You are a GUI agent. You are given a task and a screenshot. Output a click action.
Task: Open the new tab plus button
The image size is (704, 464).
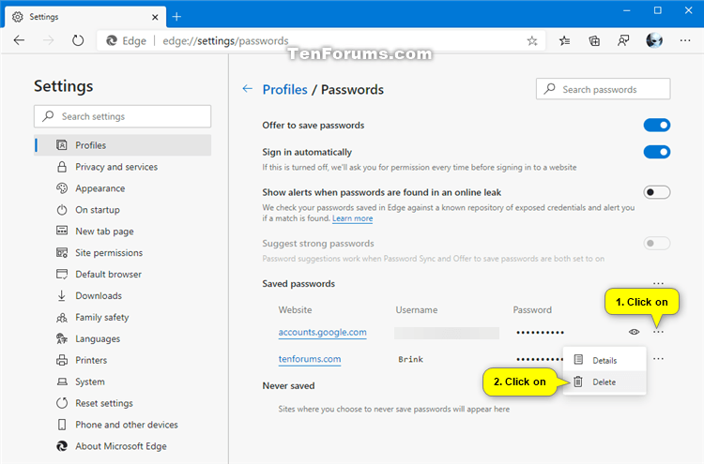coord(176,16)
